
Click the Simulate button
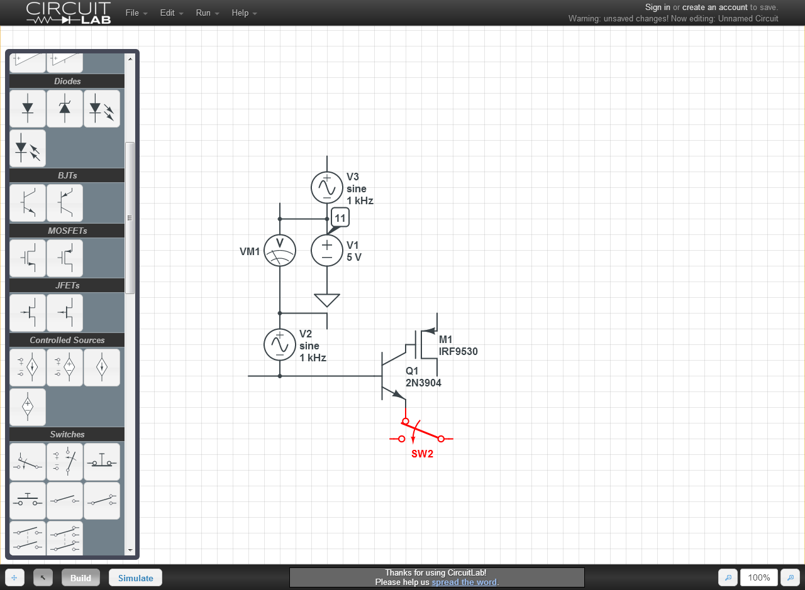(136, 577)
